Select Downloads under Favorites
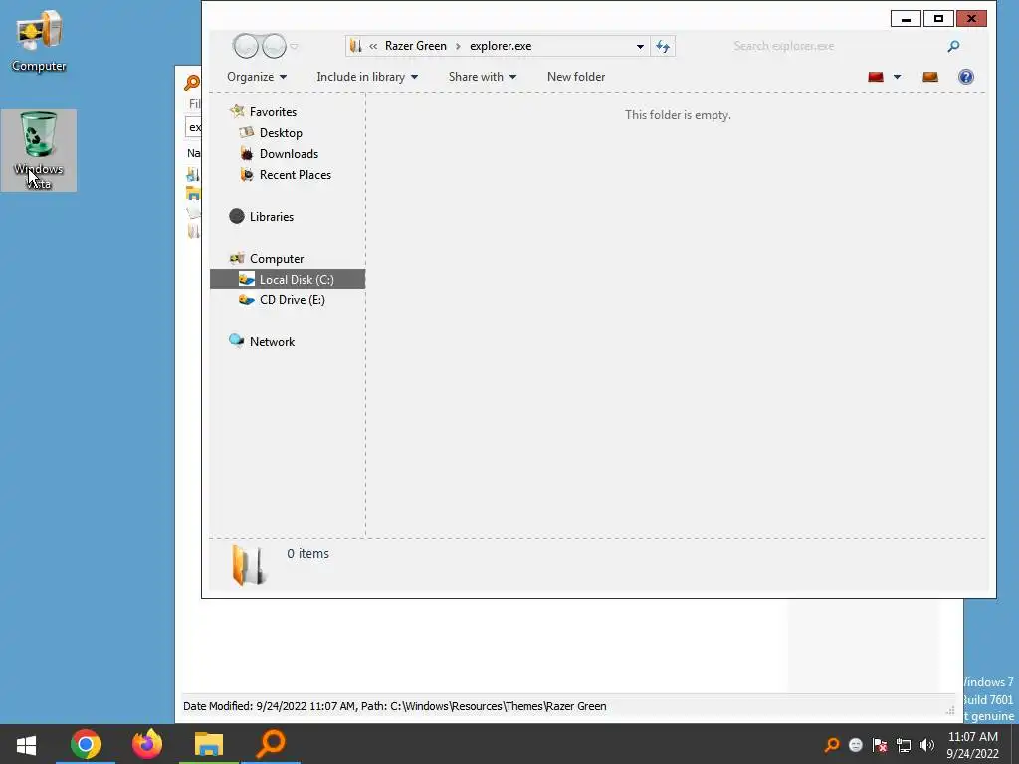Viewport: 1019px width, 764px height. point(289,154)
